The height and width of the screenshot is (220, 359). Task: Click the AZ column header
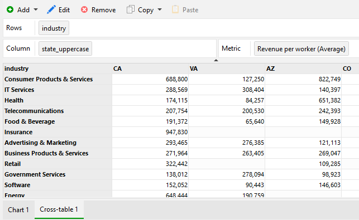click(x=303, y=69)
